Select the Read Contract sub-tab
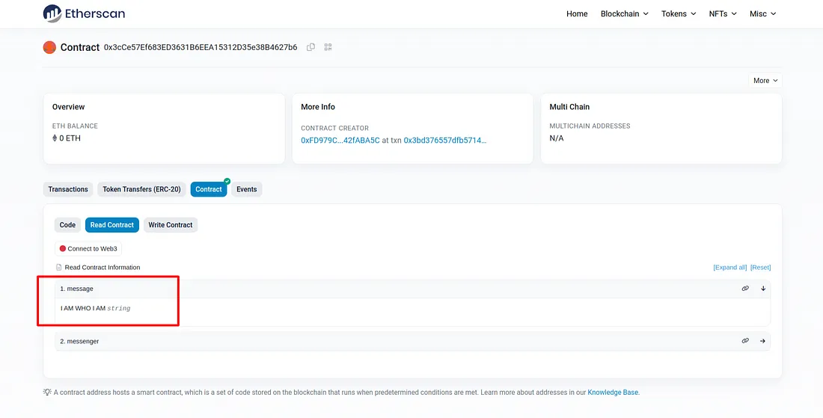This screenshot has width=823, height=418. tap(112, 225)
